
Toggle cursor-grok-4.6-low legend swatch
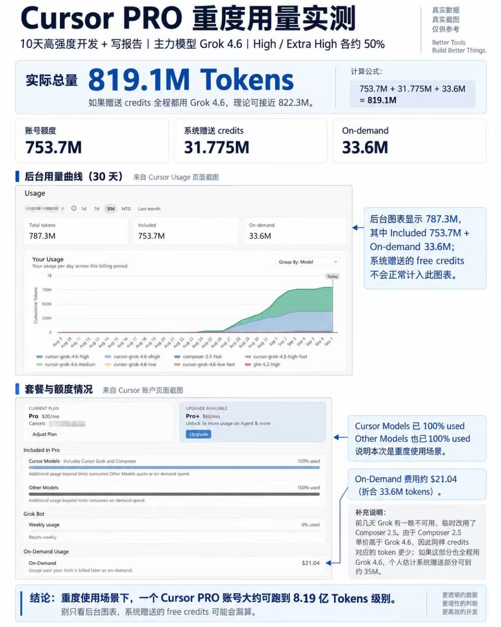108,365
